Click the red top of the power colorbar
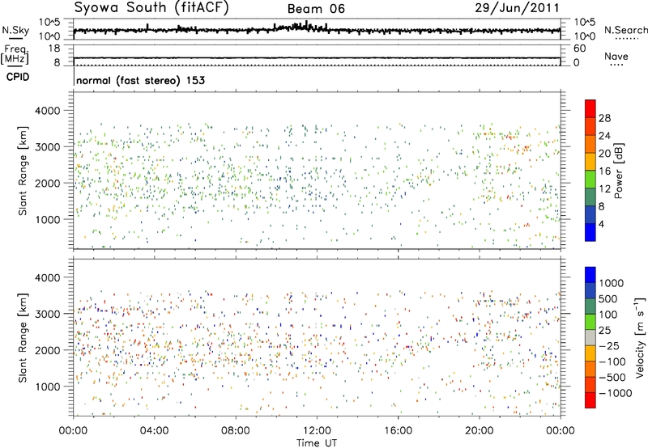Screen dimensions: 648x448 pyautogui.click(x=590, y=108)
